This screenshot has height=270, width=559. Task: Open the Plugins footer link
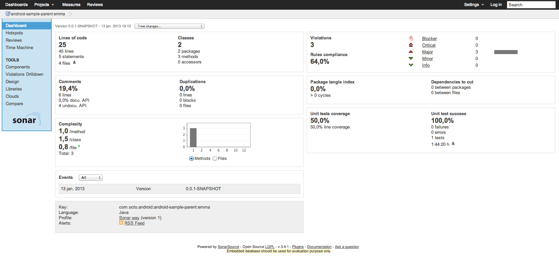point(298,247)
